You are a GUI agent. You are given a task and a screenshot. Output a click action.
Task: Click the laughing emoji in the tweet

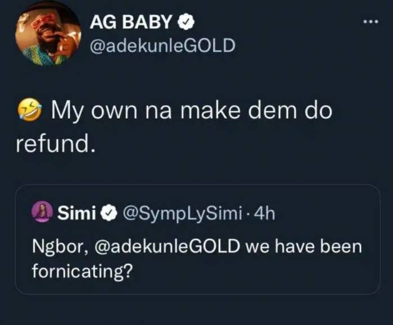[30, 111]
